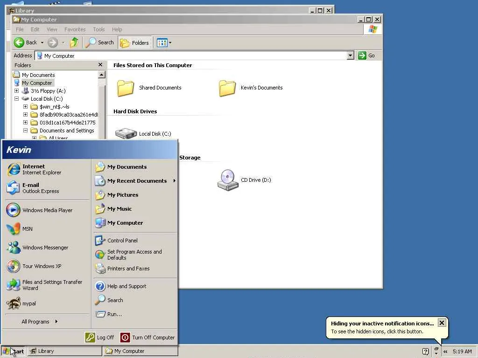Collapse Local Disk (C:) node
This screenshot has width=478, height=358.
click(17, 99)
